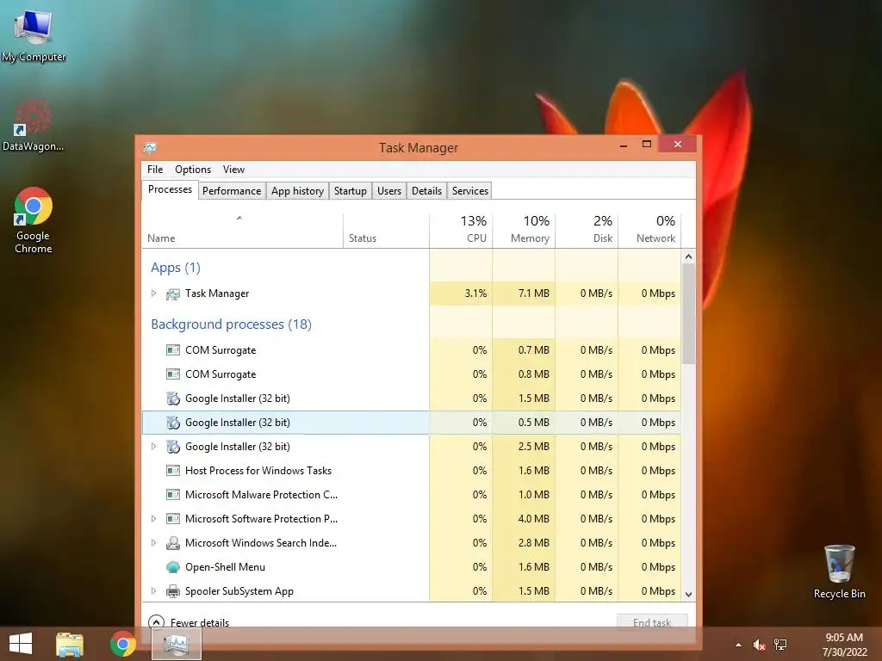The image size is (882, 661).
Task: Click the Apps (1) group header
Action: pyautogui.click(x=176, y=268)
